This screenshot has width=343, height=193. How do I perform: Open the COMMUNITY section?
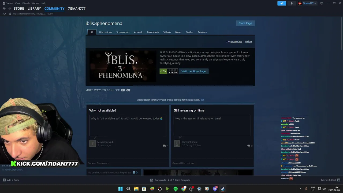pos(54,9)
